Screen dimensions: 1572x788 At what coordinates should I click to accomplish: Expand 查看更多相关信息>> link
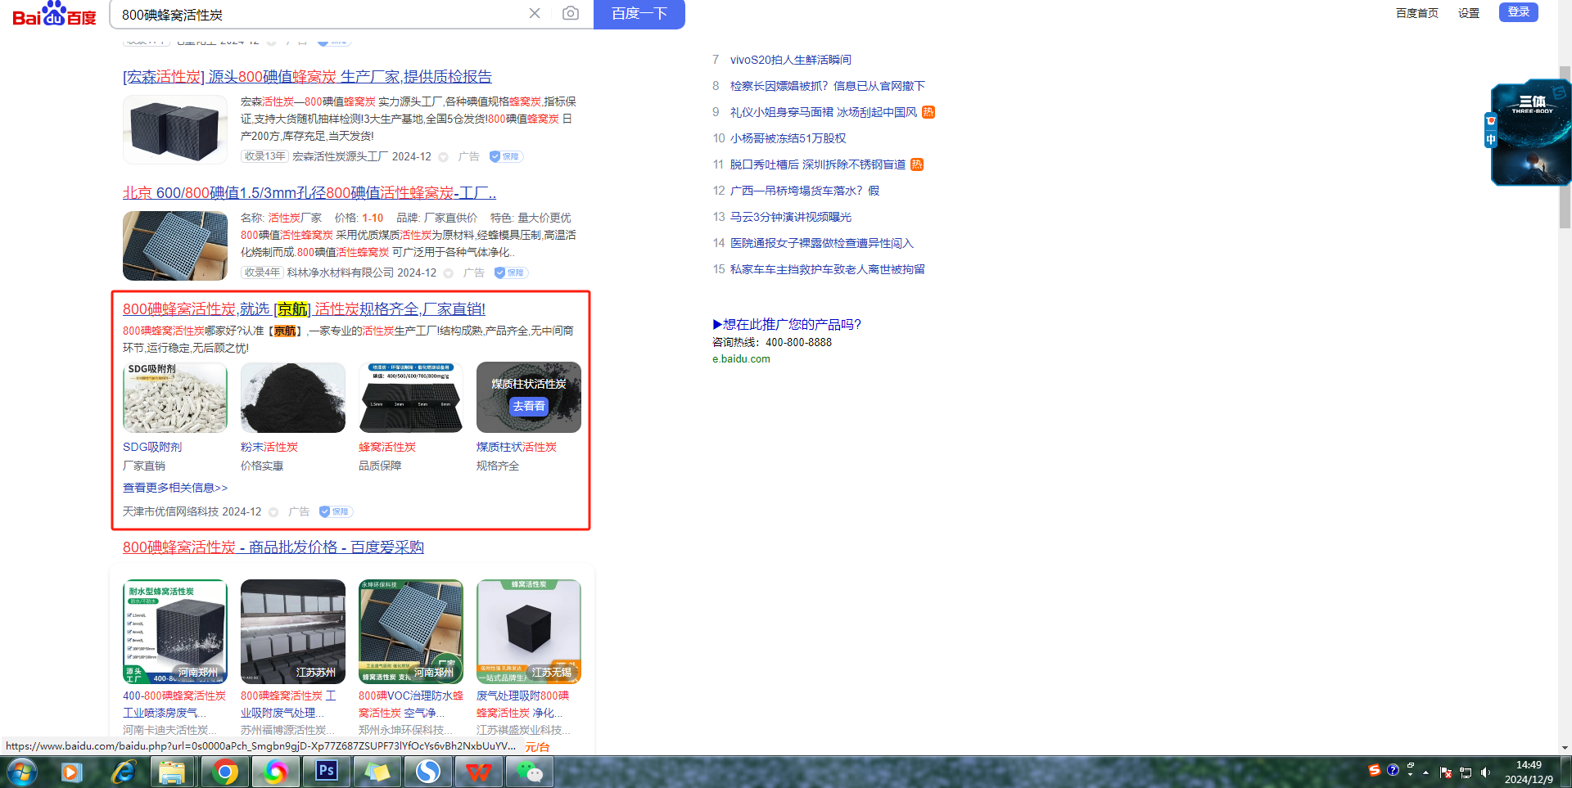point(175,488)
